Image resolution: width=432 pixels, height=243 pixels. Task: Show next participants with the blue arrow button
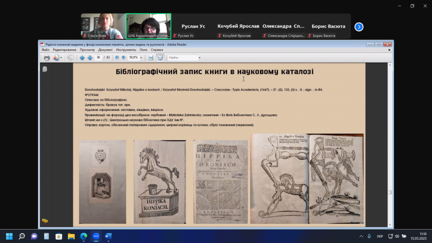[x=359, y=27]
